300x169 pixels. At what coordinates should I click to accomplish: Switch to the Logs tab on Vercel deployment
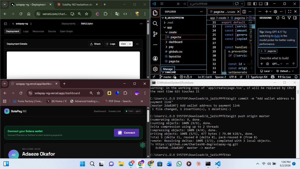(x=26, y=31)
